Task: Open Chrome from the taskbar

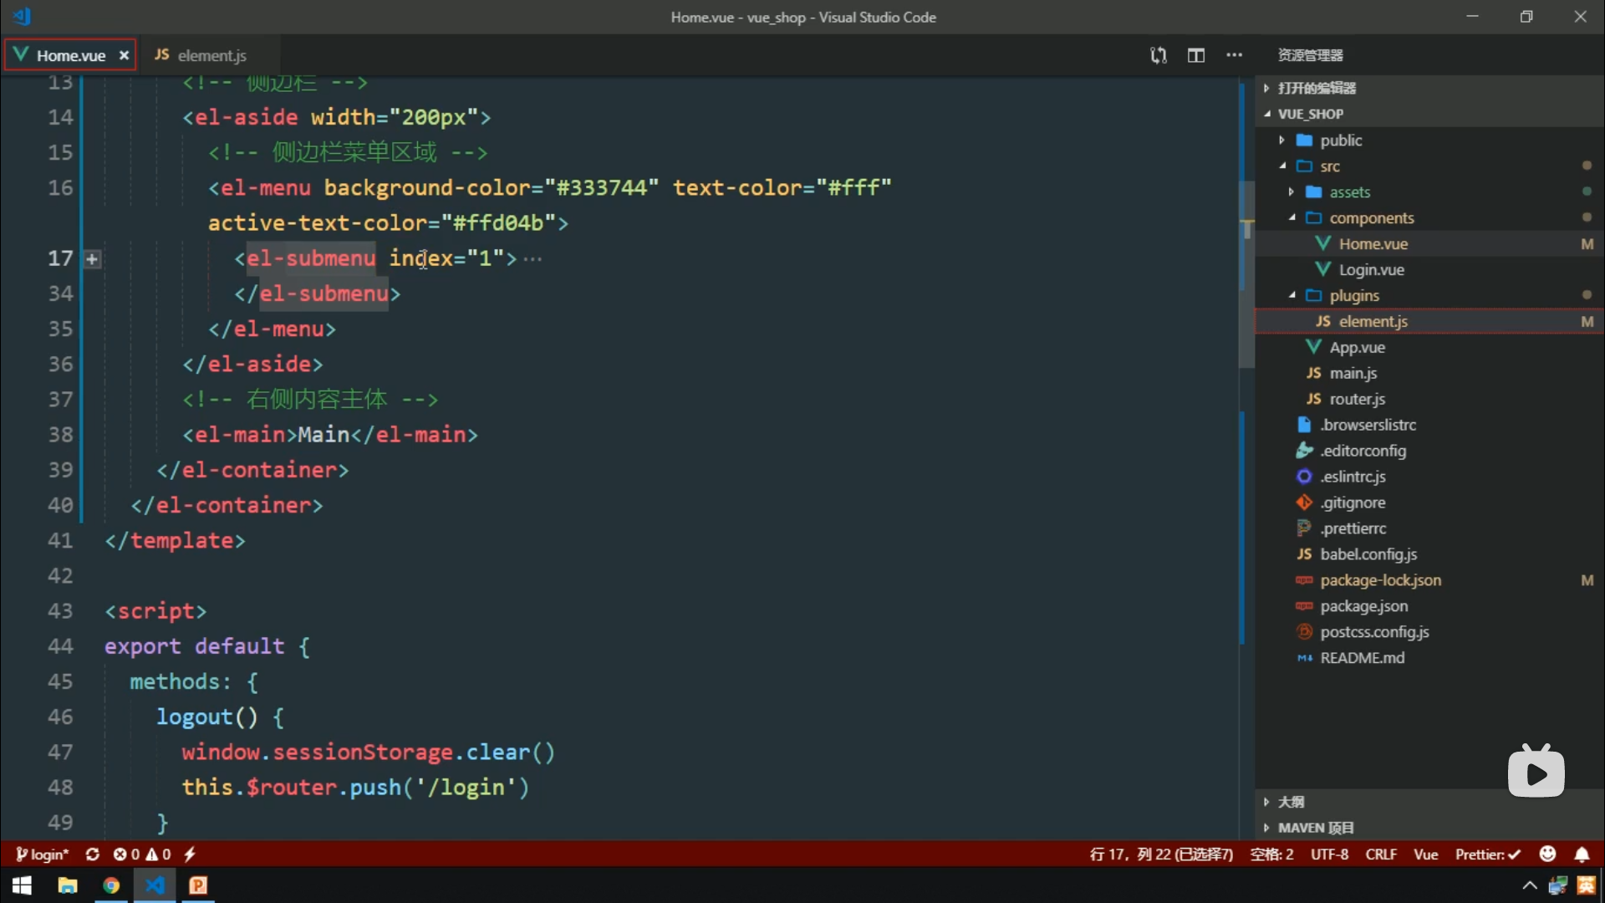Action: click(111, 885)
